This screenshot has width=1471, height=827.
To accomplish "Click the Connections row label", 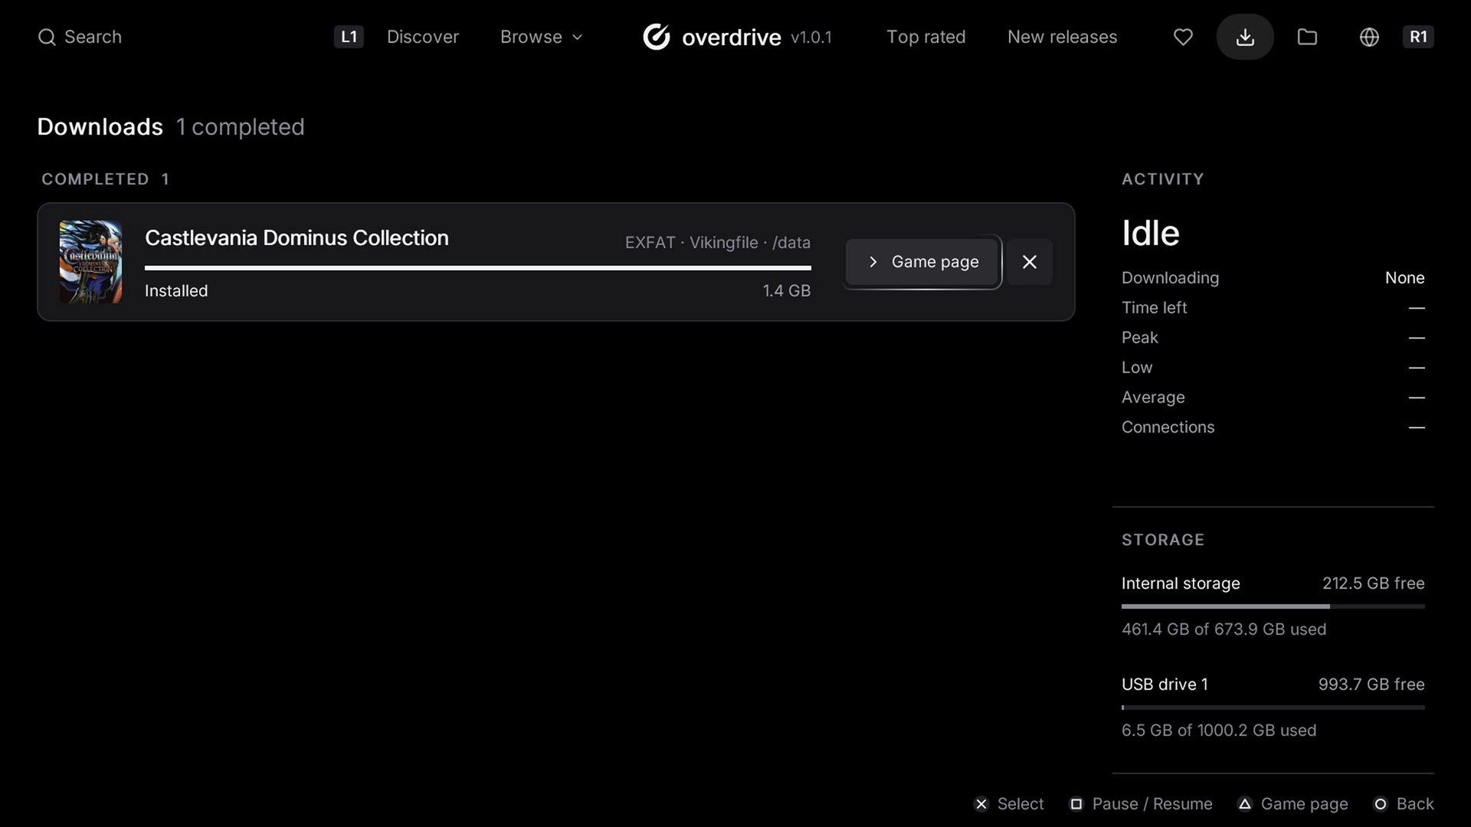I will 1168,427.
